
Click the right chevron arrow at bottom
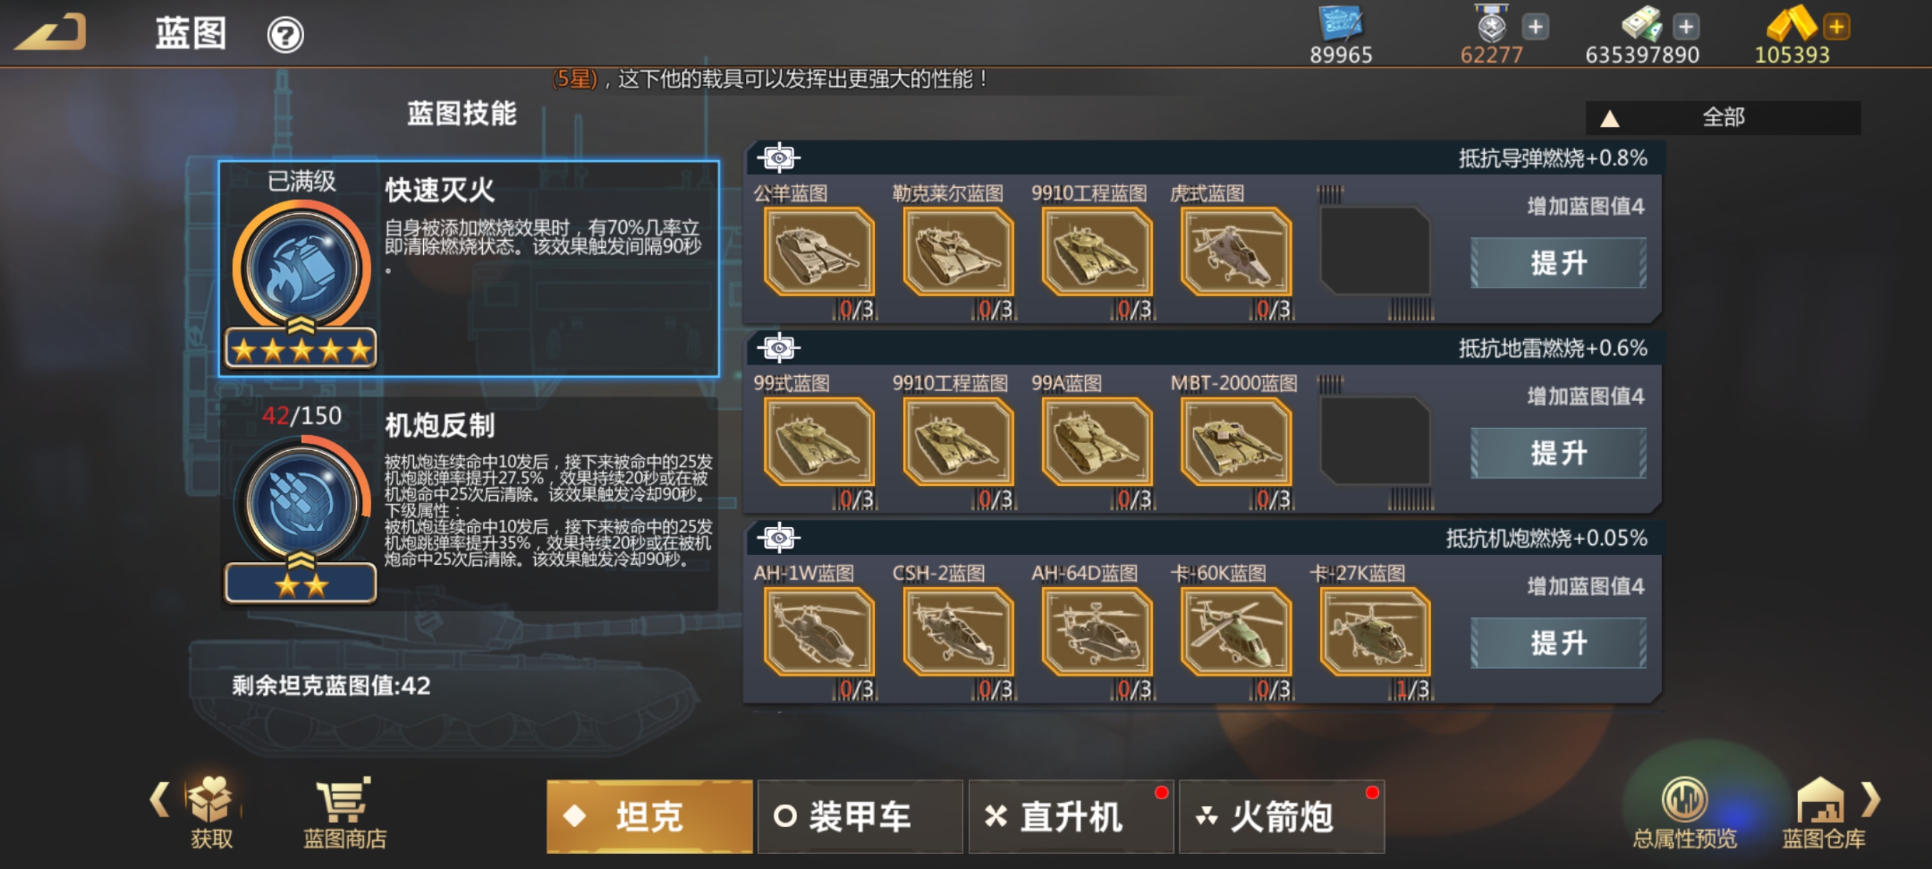[x=1871, y=799]
